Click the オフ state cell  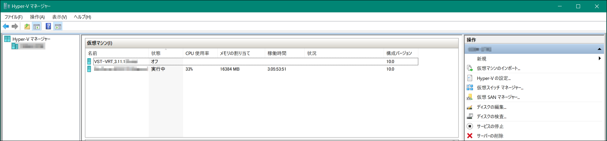[155, 61]
